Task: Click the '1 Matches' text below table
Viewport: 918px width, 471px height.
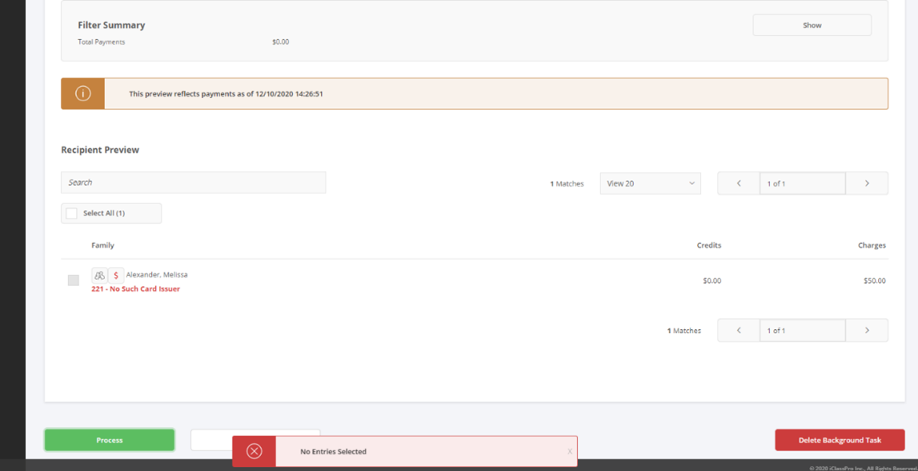Action: pyautogui.click(x=684, y=331)
